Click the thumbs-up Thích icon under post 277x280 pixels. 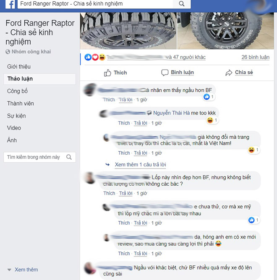click(107, 73)
